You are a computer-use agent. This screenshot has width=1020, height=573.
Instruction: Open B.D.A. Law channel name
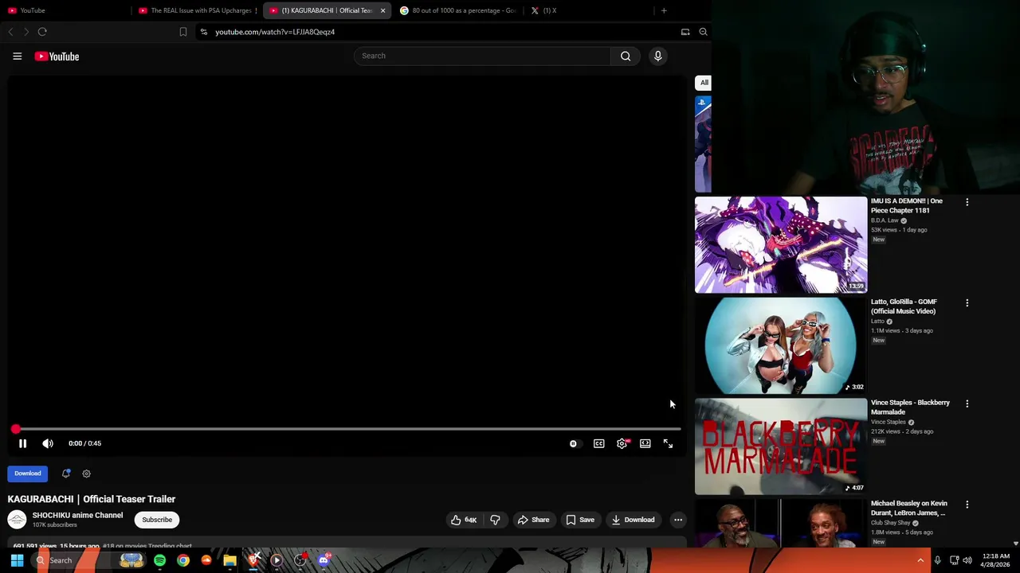pos(885,220)
